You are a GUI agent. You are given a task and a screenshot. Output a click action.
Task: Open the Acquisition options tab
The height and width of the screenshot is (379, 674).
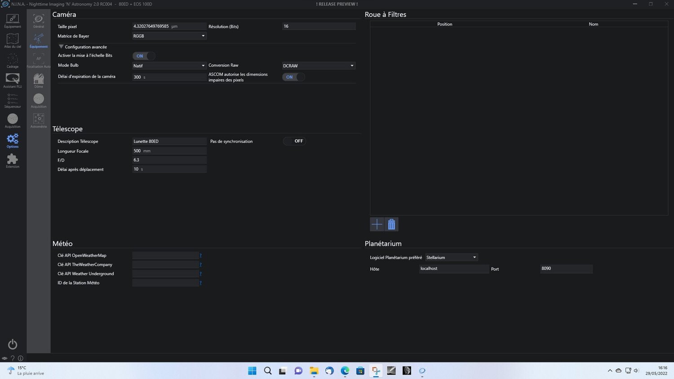pos(39,101)
